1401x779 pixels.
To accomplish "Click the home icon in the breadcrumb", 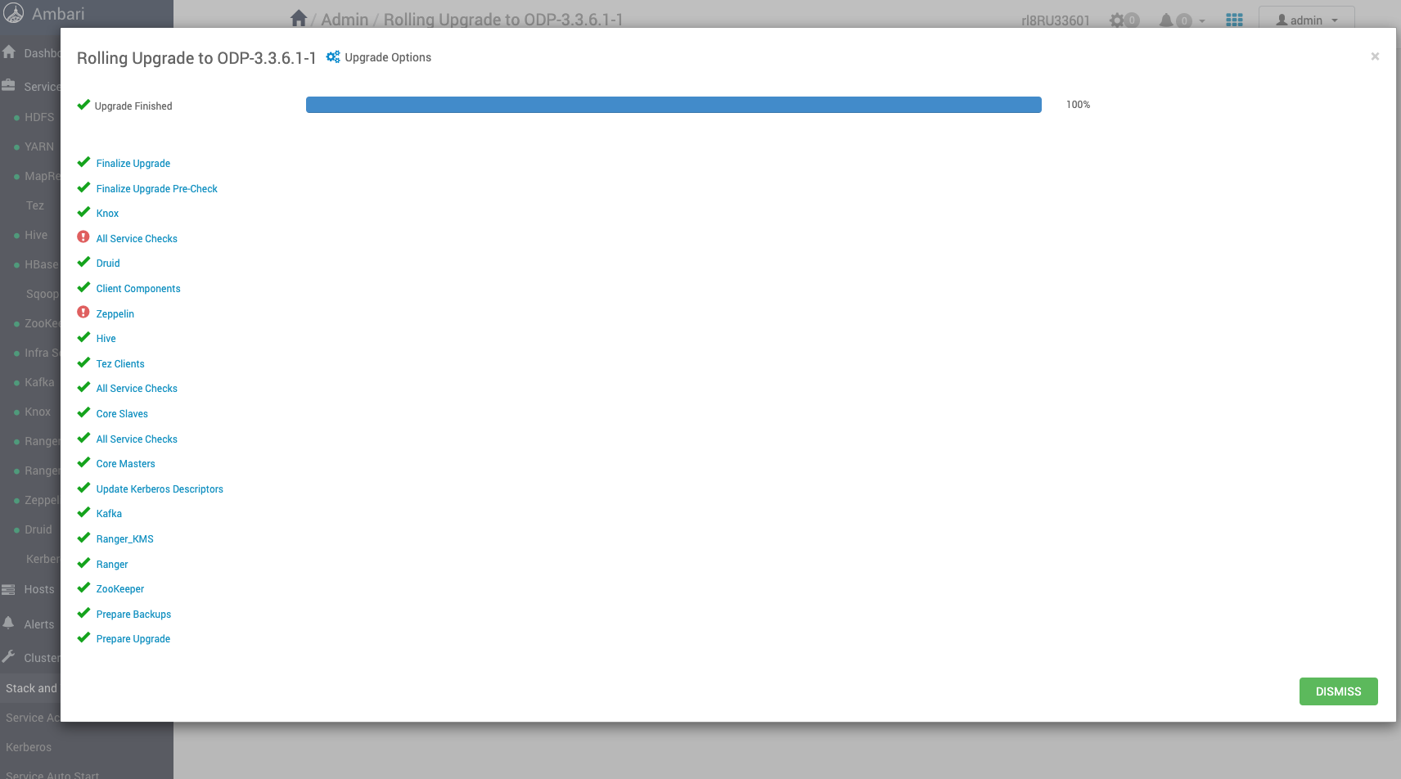I will 299,18.
